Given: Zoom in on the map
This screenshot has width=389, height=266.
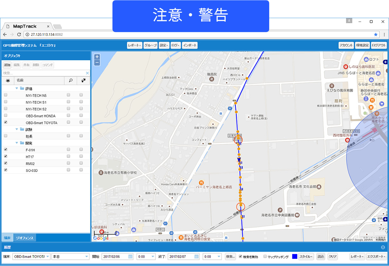Looking at the screenshot, I should click(x=97, y=57).
